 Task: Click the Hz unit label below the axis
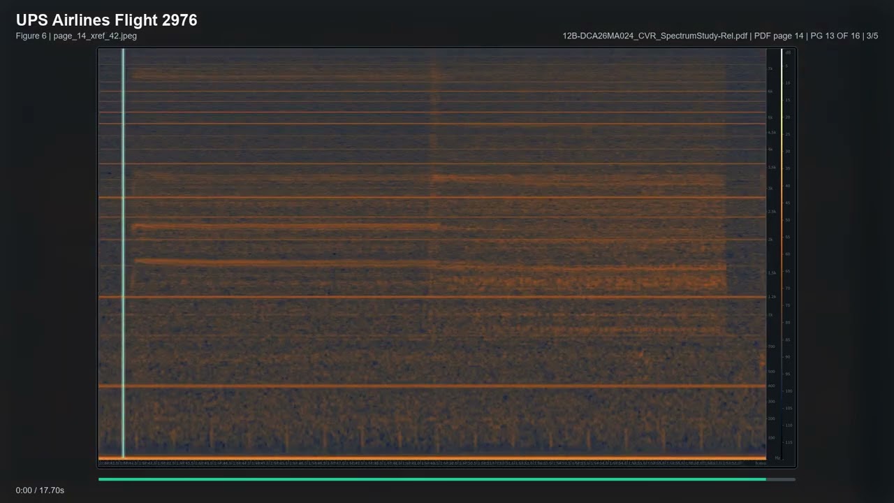click(x=777, y=459)
